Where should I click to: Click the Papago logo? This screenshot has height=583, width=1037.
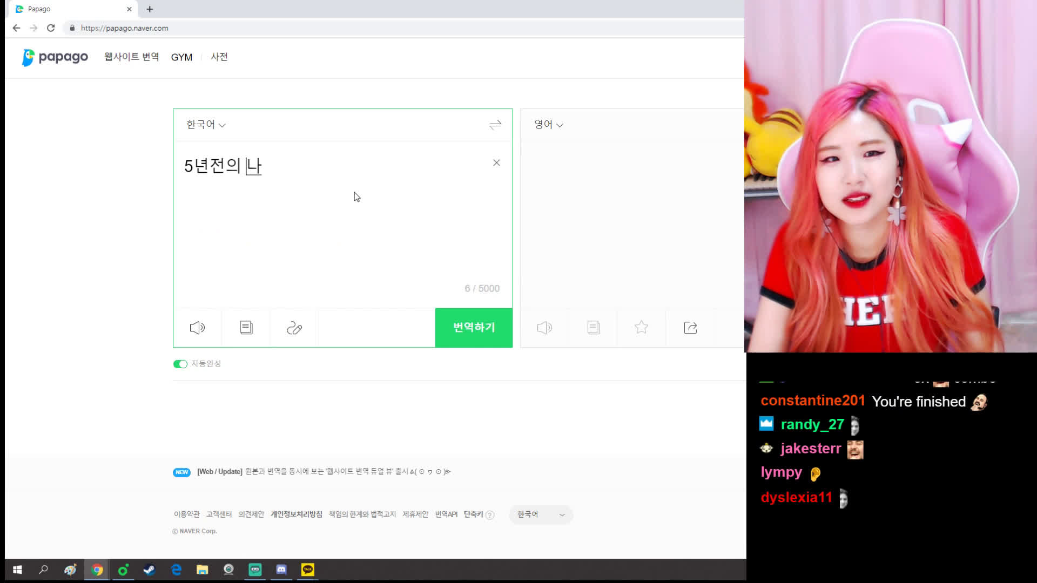pyautogui.click(x=55, y=57)
